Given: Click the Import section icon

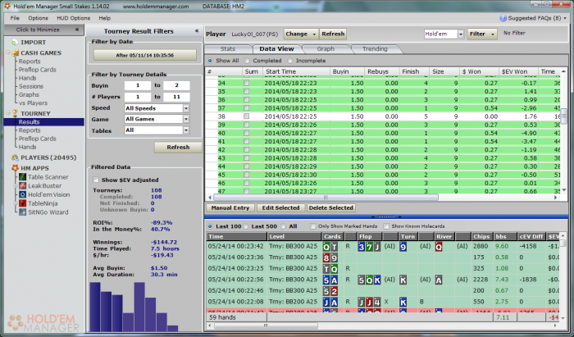Looking at the screenshot, I should pyautogui.click(x=14, y=42).
